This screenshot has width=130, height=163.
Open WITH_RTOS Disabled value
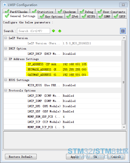coord(69,85)
